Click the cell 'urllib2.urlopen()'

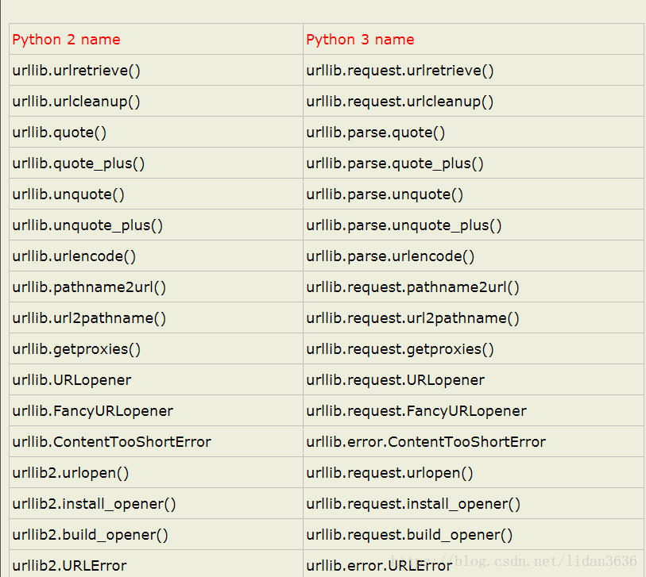point(156,472)
